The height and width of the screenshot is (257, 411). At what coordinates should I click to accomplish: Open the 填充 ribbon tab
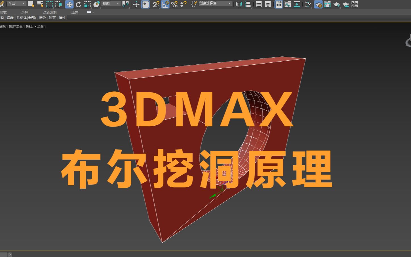(75, 12)
